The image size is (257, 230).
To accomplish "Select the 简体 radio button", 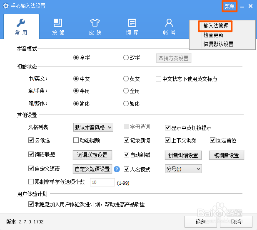I will pos(76,103).
